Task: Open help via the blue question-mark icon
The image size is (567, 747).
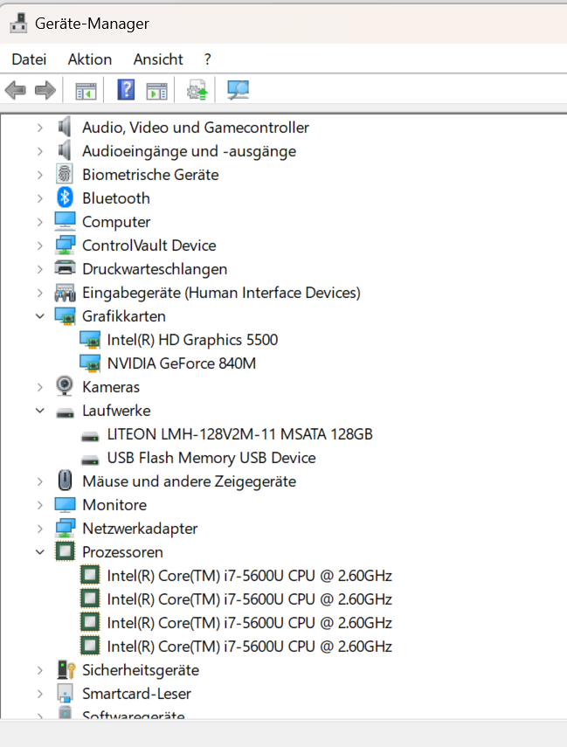Action: [126, 90]
